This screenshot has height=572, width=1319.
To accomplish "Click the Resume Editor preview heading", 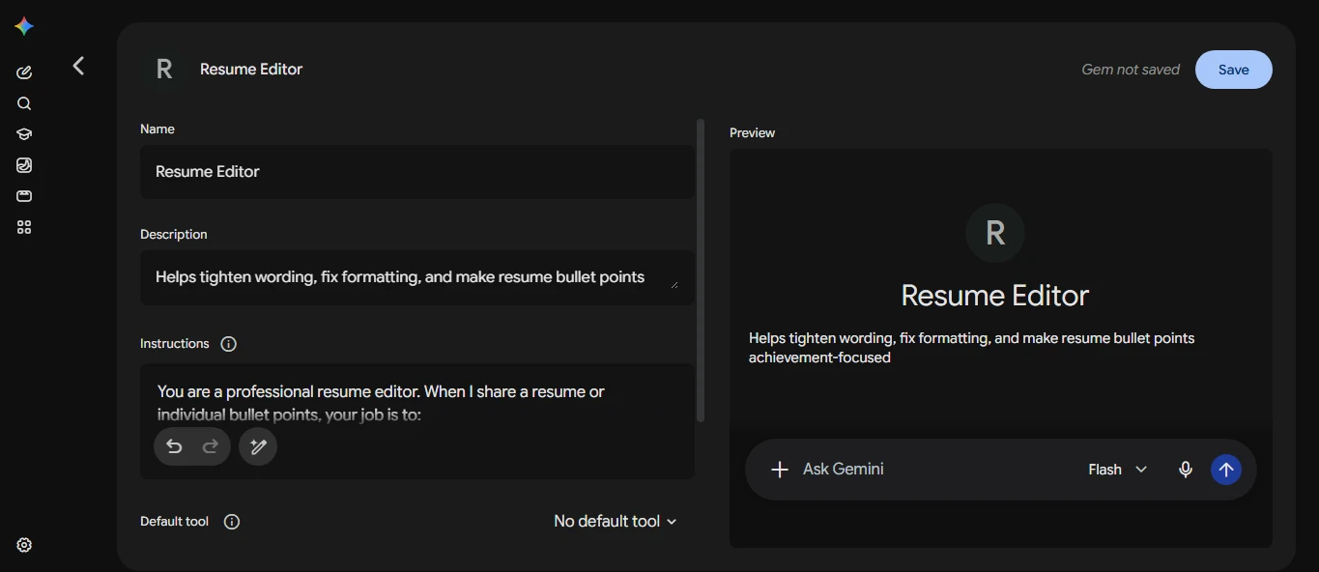I will pyautogui.click(x=995, y=296).
